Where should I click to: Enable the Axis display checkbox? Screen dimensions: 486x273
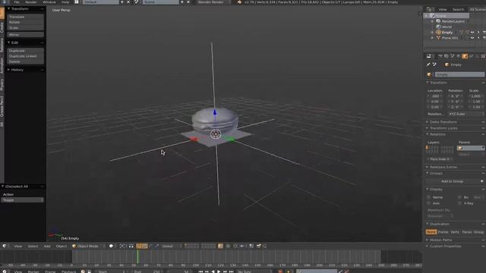[x=429, y=203]
